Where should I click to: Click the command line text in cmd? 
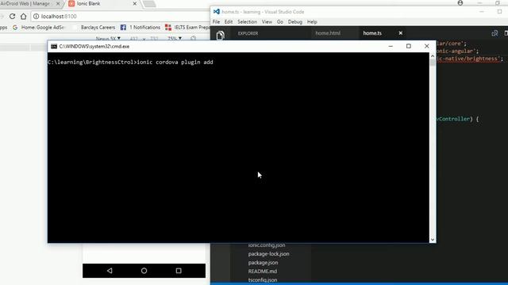[x=130, y=62]
